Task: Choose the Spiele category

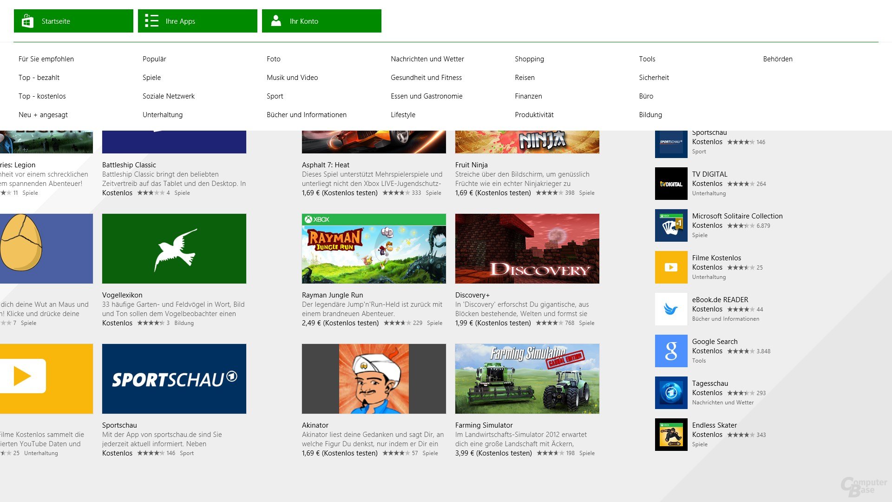Action: coord(152,78)
